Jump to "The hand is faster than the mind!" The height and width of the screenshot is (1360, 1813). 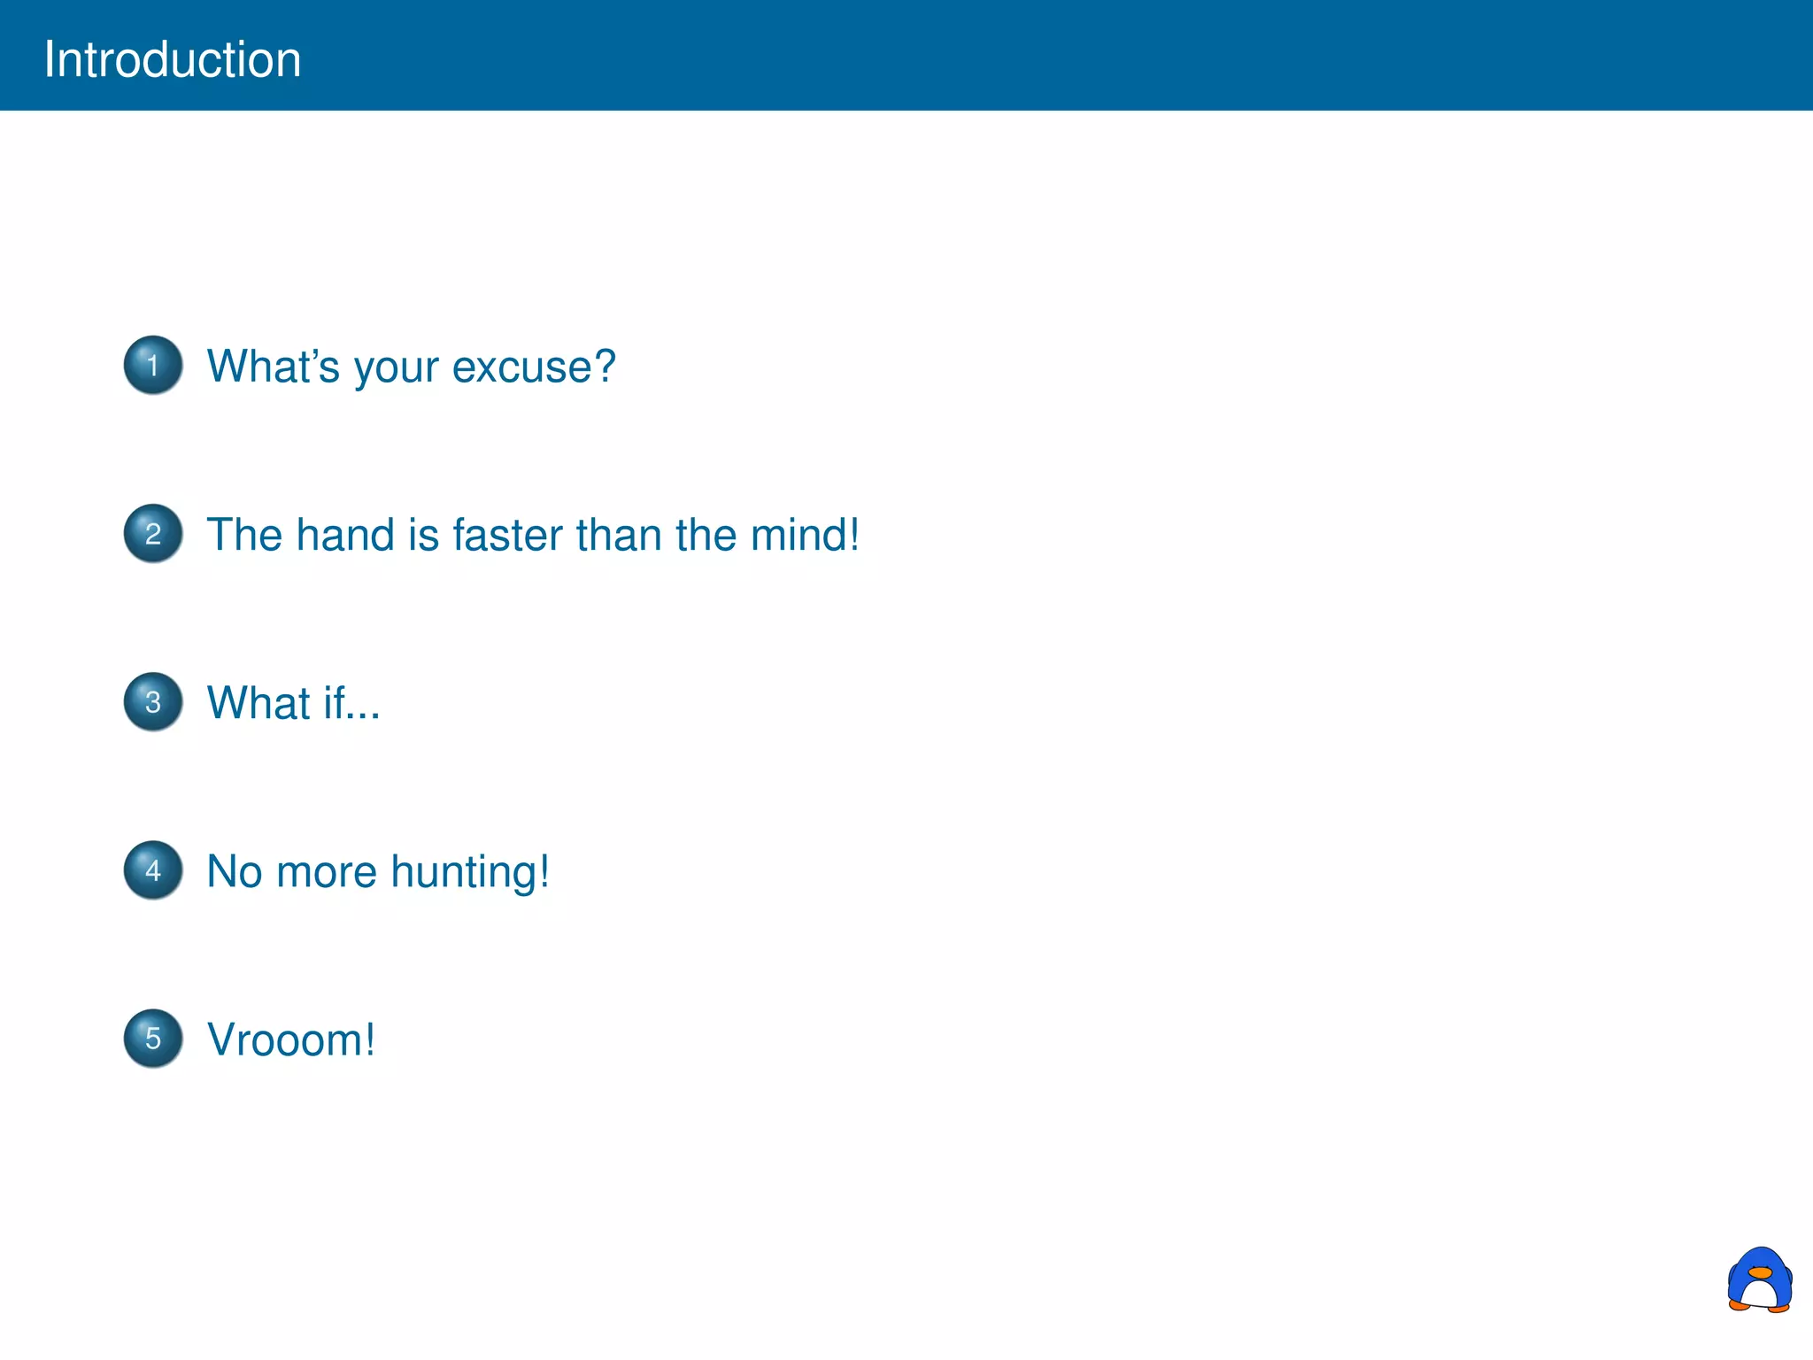click(x=533, y=535)
